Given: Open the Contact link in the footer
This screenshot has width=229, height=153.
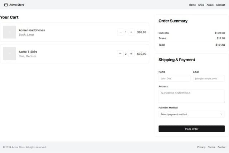Looking at the screenshot, I should (222, 147).
